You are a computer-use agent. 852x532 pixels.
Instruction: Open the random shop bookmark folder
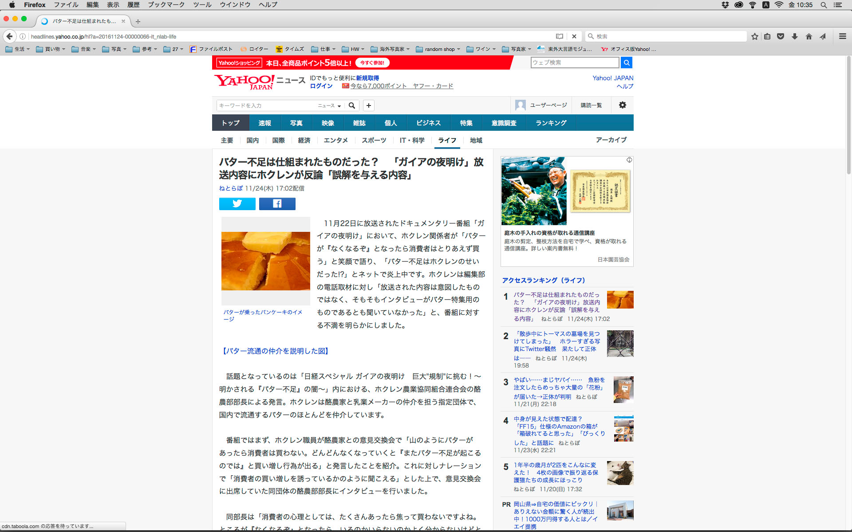point(438,49)
